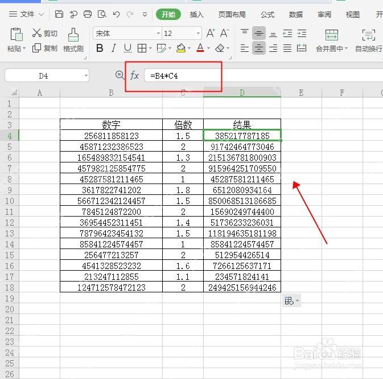Click the zoom magnifier beside formula bar
Image resolution: width=383 pixels, height=379 pixels.
tap(120, 75)
